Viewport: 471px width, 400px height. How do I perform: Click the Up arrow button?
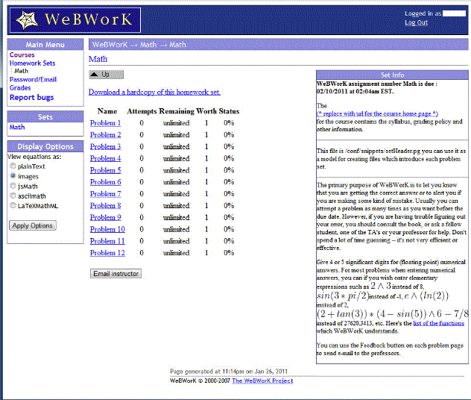pyautogui.click(x=106, y=75)
